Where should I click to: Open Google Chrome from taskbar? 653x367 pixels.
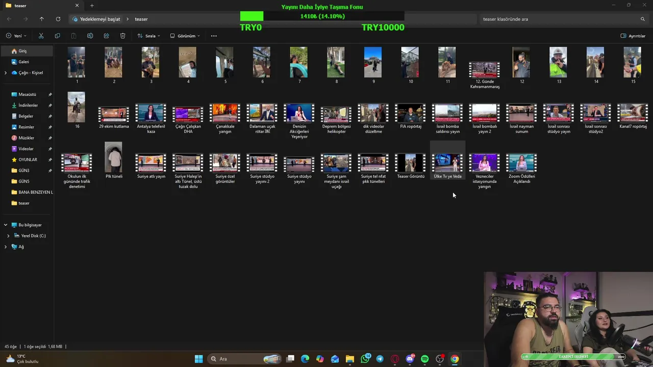click(x=455, y=359)
